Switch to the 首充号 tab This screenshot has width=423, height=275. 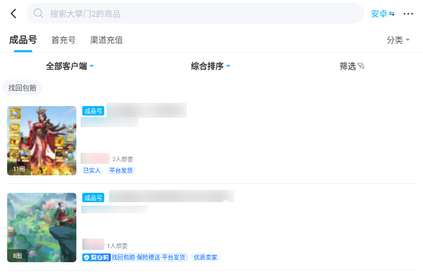[x=63, y=40]
